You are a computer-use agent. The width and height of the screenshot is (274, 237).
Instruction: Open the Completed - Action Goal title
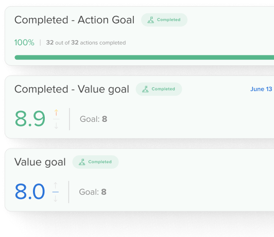tap(75, 20)
